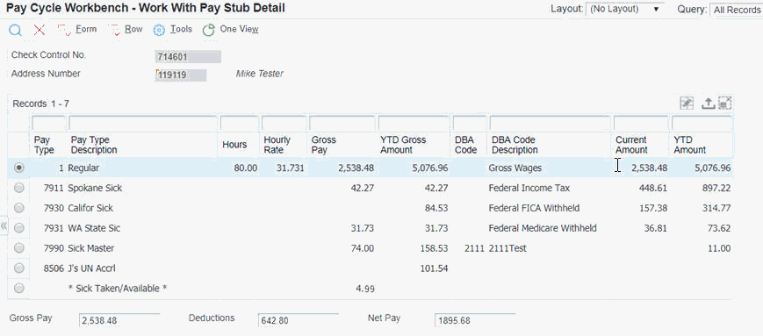
Task: Click the Hours filter box
Action: click(x=239, y=123)
